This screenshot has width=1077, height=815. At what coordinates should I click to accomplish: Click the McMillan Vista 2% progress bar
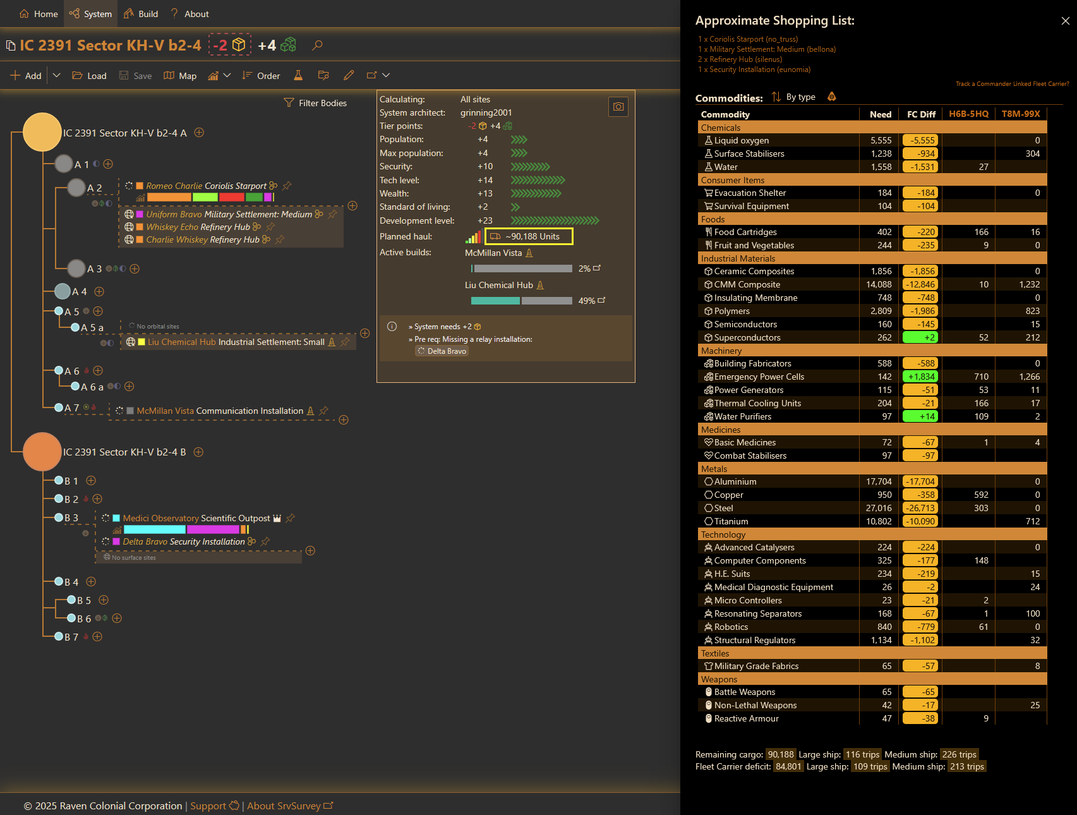(522, 269)
